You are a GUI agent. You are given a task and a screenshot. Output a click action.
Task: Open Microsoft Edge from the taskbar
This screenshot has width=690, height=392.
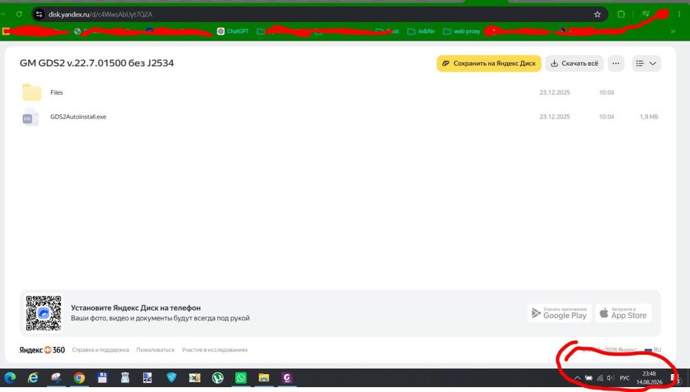coord(10,378)
